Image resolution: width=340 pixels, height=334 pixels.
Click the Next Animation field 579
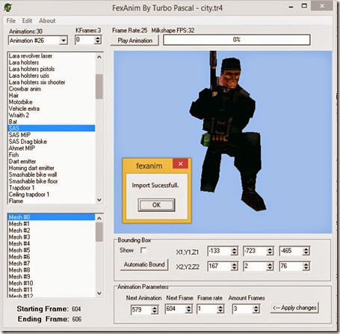coord(141,310)
